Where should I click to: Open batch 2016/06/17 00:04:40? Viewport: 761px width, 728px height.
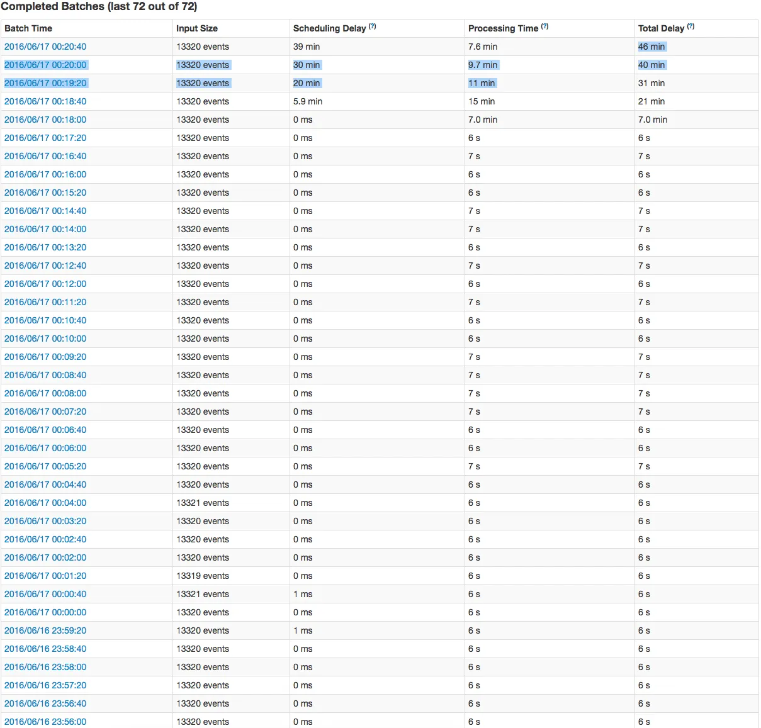[45, 484]
